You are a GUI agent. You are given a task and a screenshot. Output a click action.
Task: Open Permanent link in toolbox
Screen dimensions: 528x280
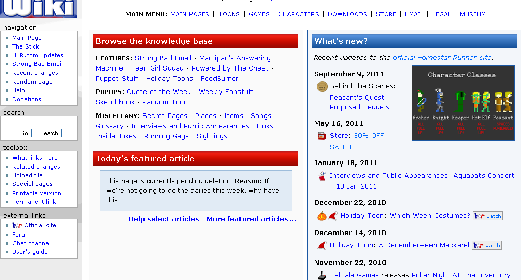34,202
